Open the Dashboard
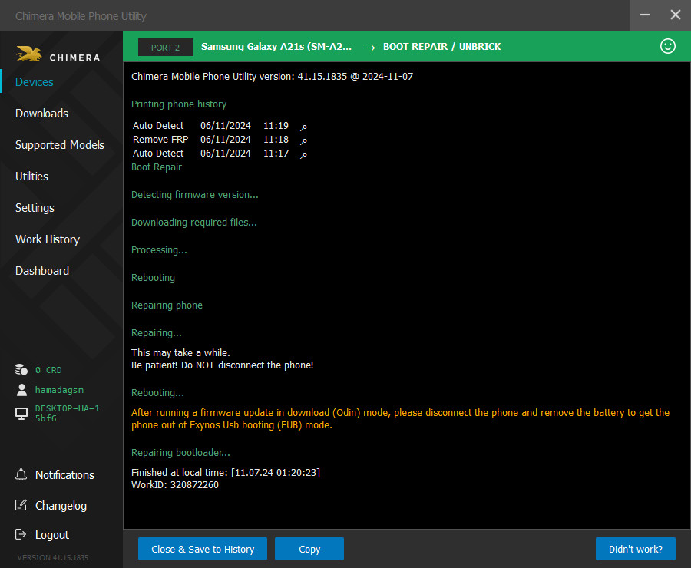Screen dimensions: 691x568 tap(42, 270)
